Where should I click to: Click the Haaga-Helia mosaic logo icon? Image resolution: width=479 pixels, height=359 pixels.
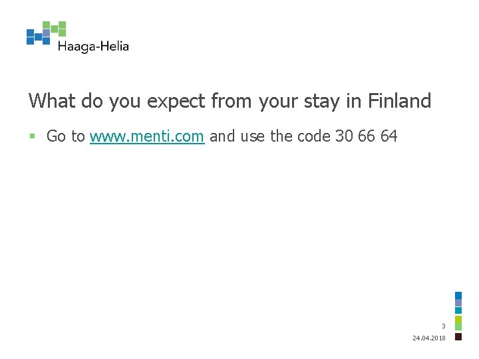click(46, 33)
